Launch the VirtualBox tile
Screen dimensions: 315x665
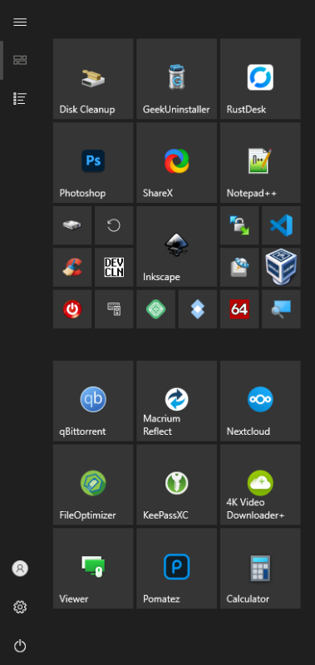click(281, 267)
